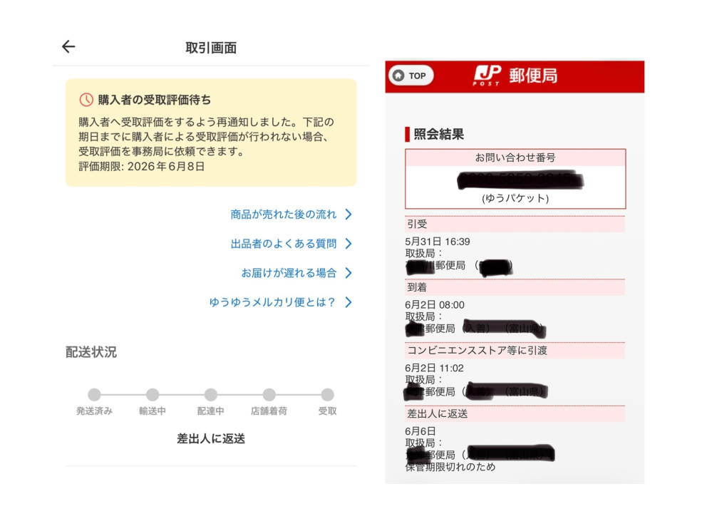Click the 店舗着荷 progress dot
This screenshot has height=526, width=712.
269,394
